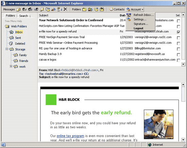Click the Inbox folder icon

click(11, 32)
